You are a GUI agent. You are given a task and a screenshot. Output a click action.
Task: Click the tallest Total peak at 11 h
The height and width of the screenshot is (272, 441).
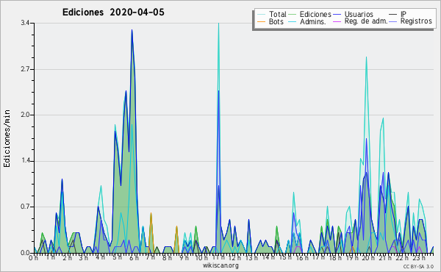click(218, 24)
